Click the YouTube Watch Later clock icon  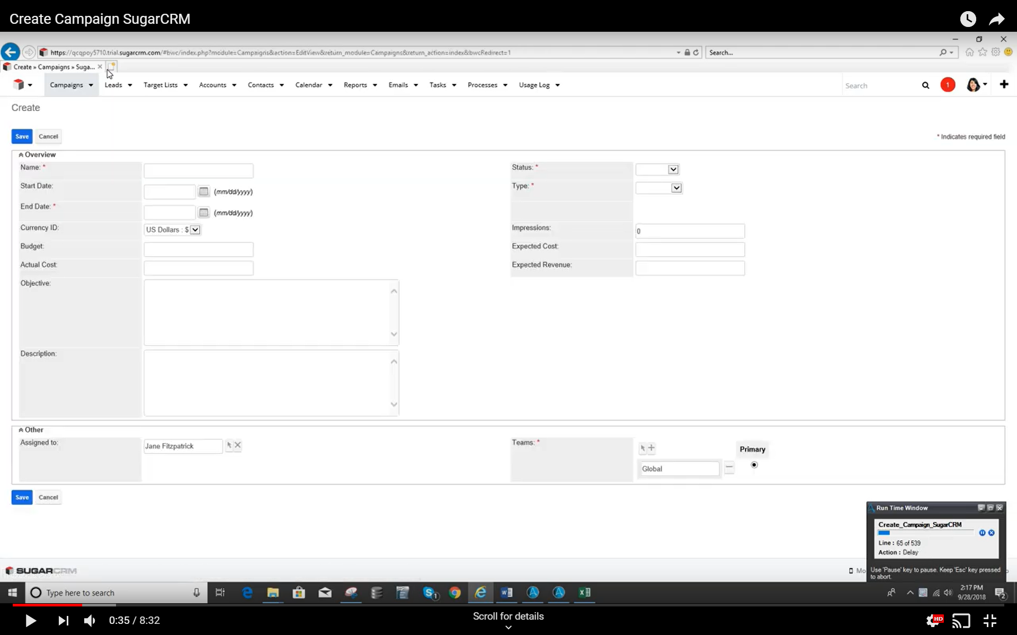(x=968, y=19)
